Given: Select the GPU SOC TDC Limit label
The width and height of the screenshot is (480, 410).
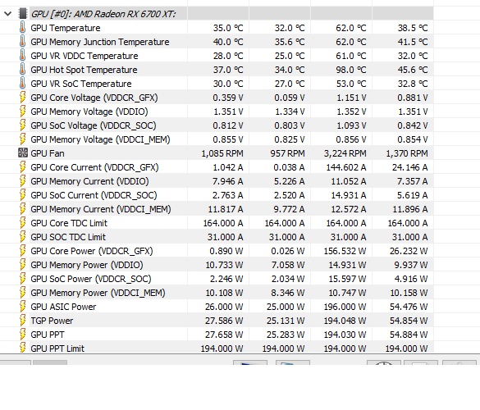Looking at the screenshot, I should [68, 237].
